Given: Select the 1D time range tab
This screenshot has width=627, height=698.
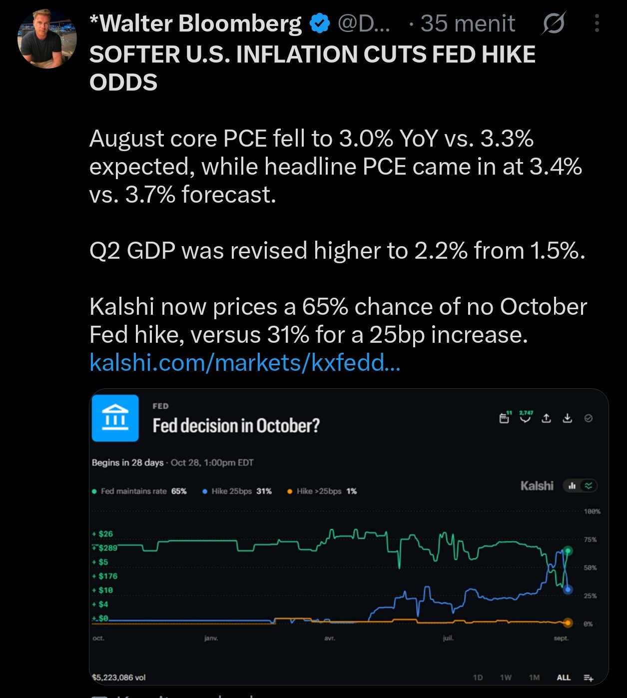Looking at the screenshot, I should 478,677.
